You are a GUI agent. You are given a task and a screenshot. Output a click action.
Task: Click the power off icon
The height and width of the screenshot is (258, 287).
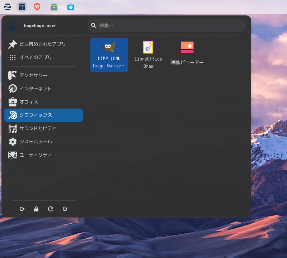click(65, 209)
